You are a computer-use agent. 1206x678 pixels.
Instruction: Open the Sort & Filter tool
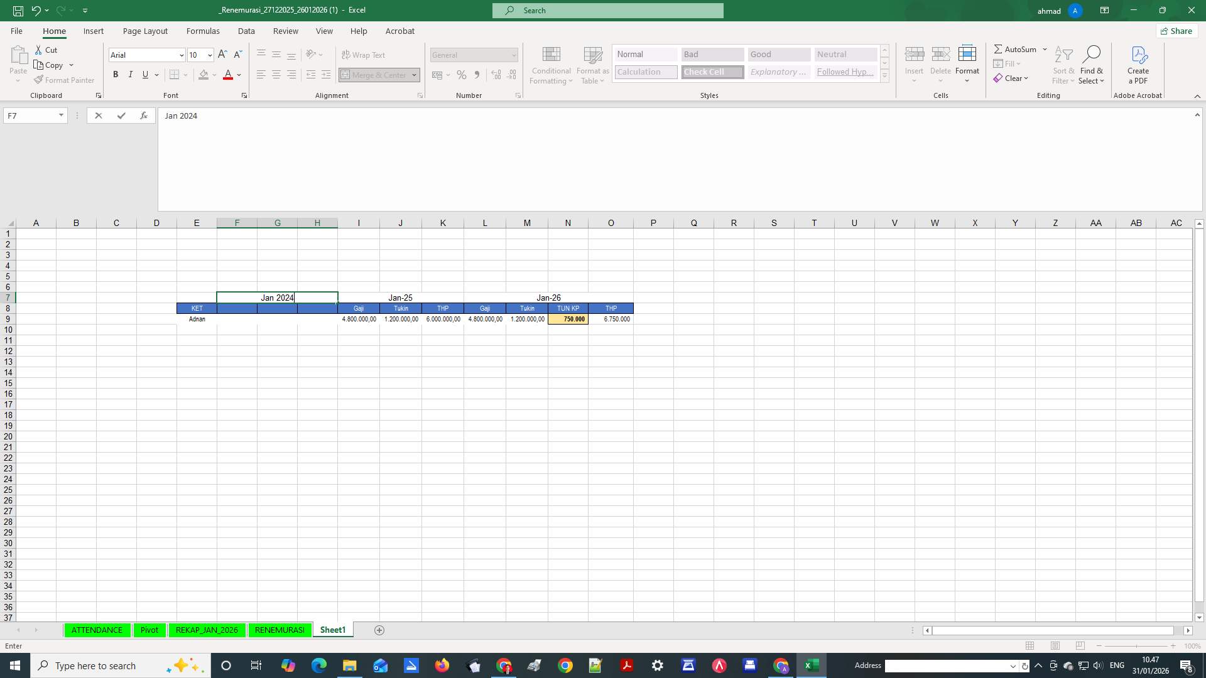pyautogui.click(x=1063, y=65)
